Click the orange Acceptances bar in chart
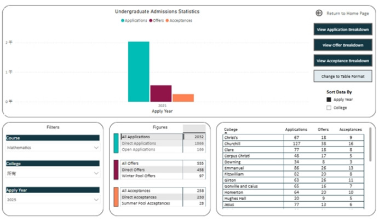The image size is (379, 222). point(183,98)
